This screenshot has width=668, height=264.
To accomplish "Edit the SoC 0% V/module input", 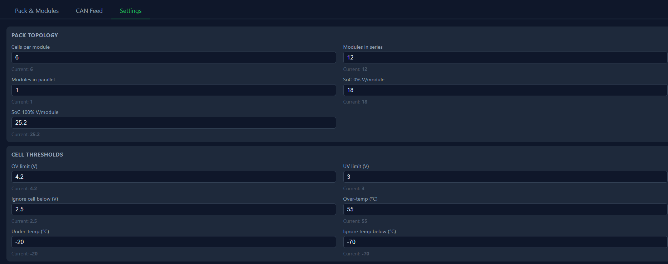I will [505, 90].
